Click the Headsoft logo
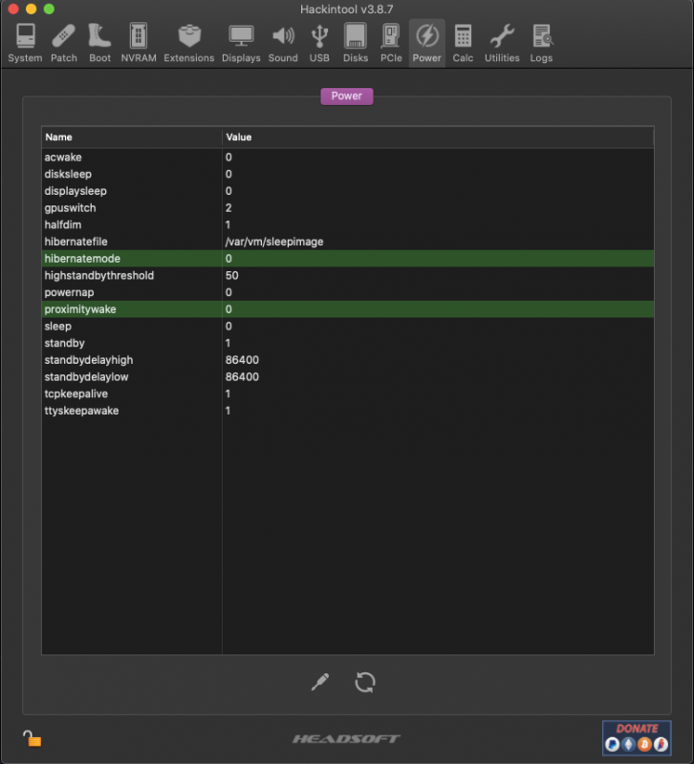Screen dimensions: 694x764 (346, 739)
